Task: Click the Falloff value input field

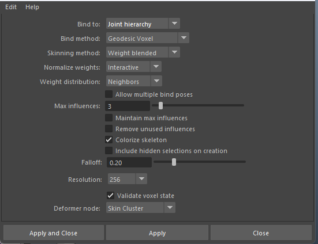Action: (x=129, y=162)
